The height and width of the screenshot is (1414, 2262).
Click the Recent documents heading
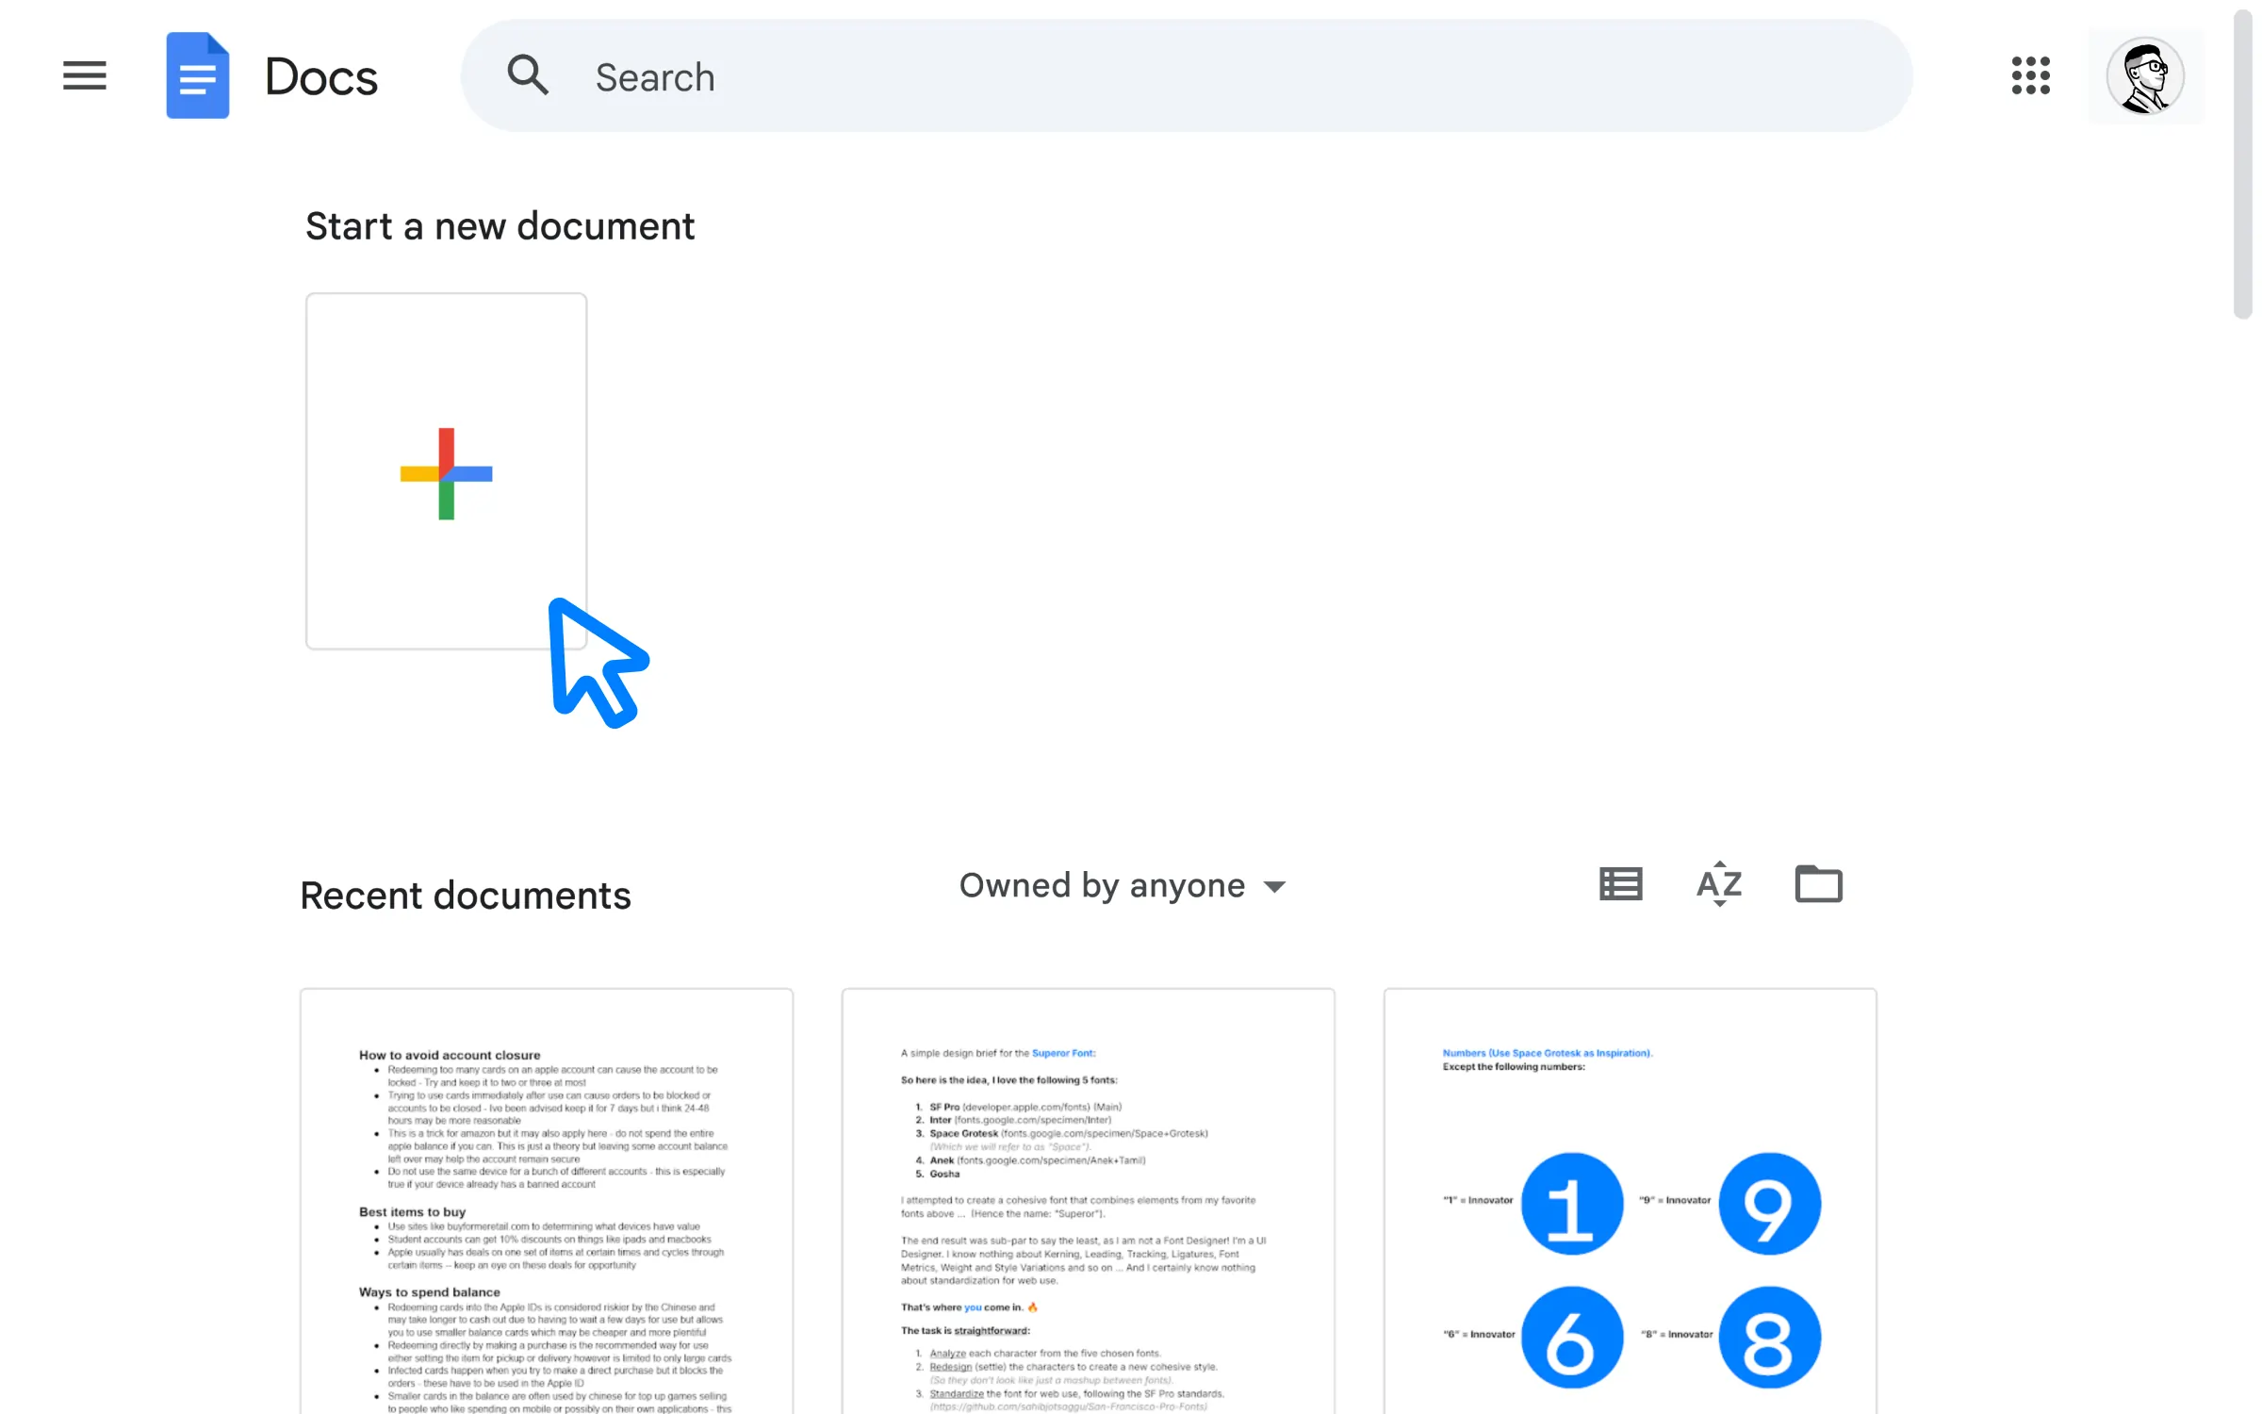466,896
